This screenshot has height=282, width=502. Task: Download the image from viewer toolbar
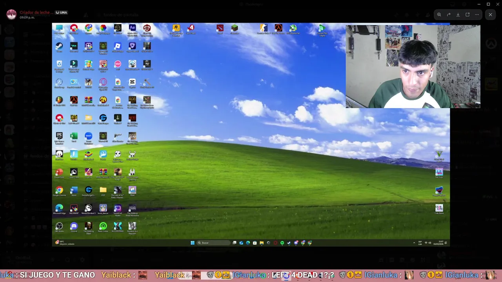point(458,14)
